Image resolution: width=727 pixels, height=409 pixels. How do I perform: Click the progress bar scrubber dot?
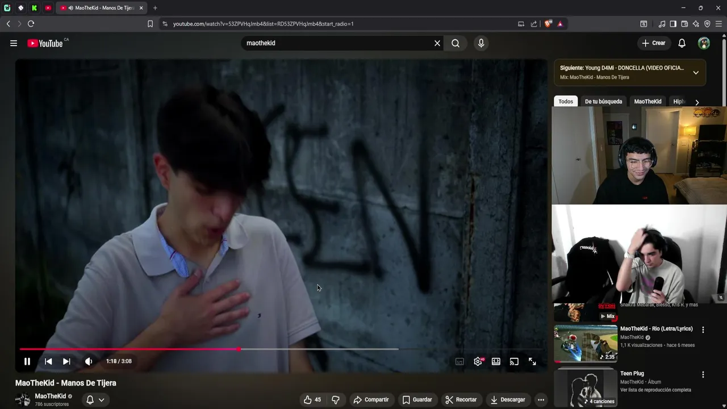tap(239, 349)
